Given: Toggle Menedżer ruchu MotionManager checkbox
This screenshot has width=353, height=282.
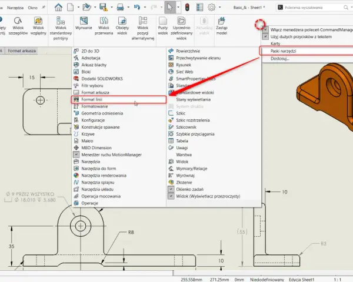Looking at the screenshot, I should pyautogui.click(x=76, y=155).
